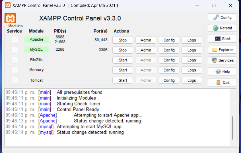Start the FileZilla module

tap(123, 60)
